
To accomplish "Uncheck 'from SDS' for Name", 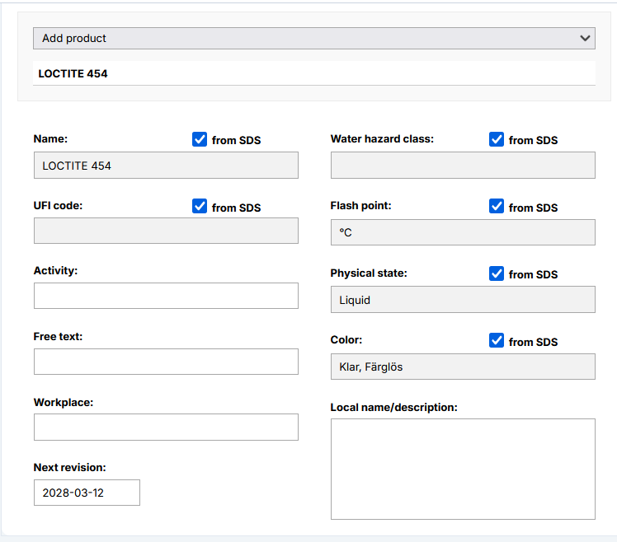I will pyautogui.click(x=200, y=139).
